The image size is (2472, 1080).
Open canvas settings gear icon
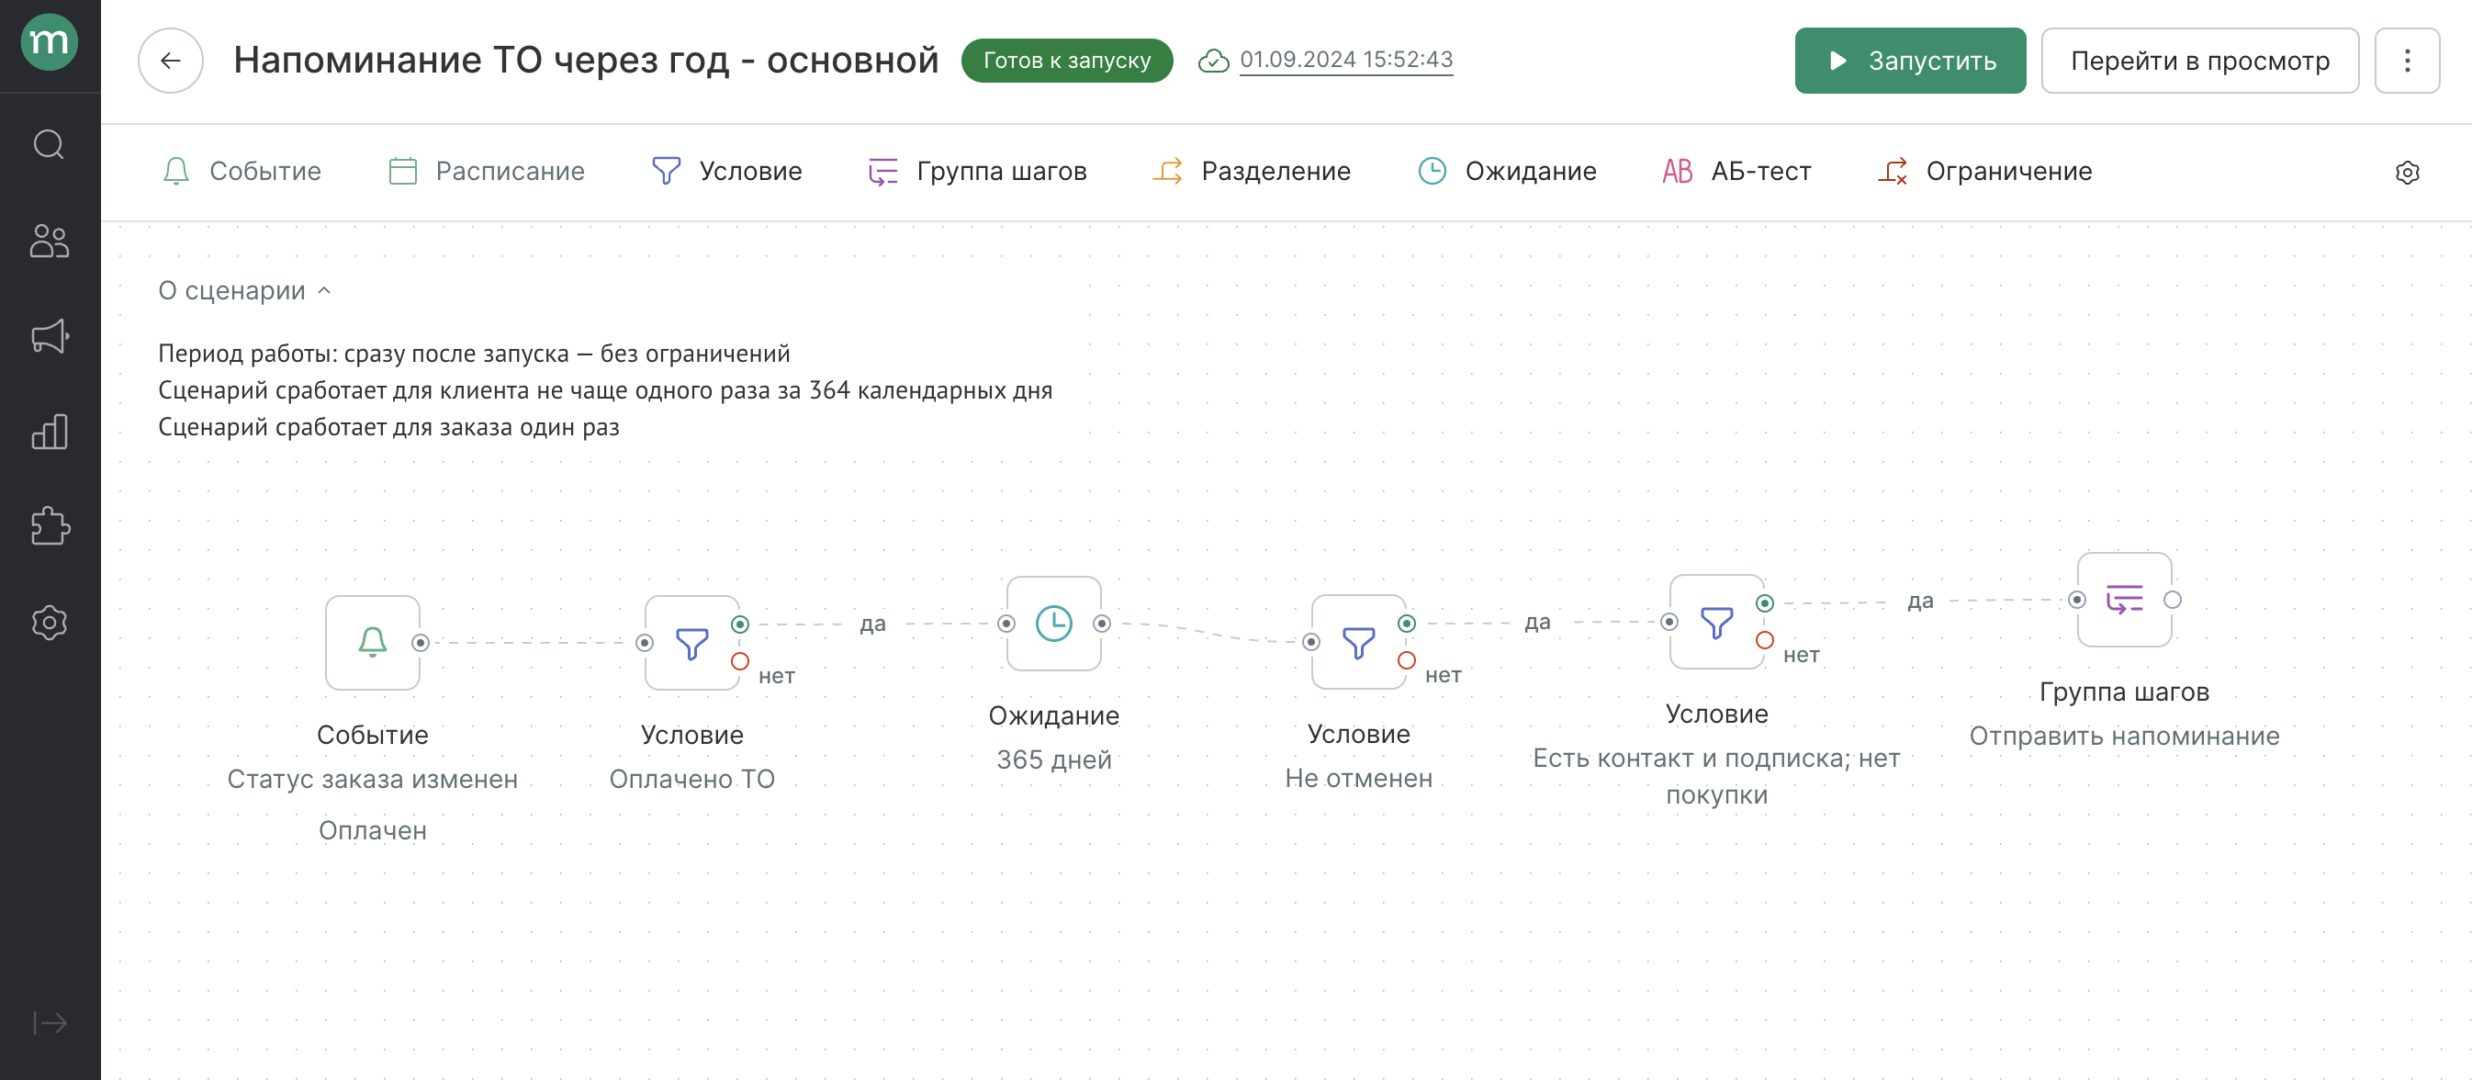2407,173
